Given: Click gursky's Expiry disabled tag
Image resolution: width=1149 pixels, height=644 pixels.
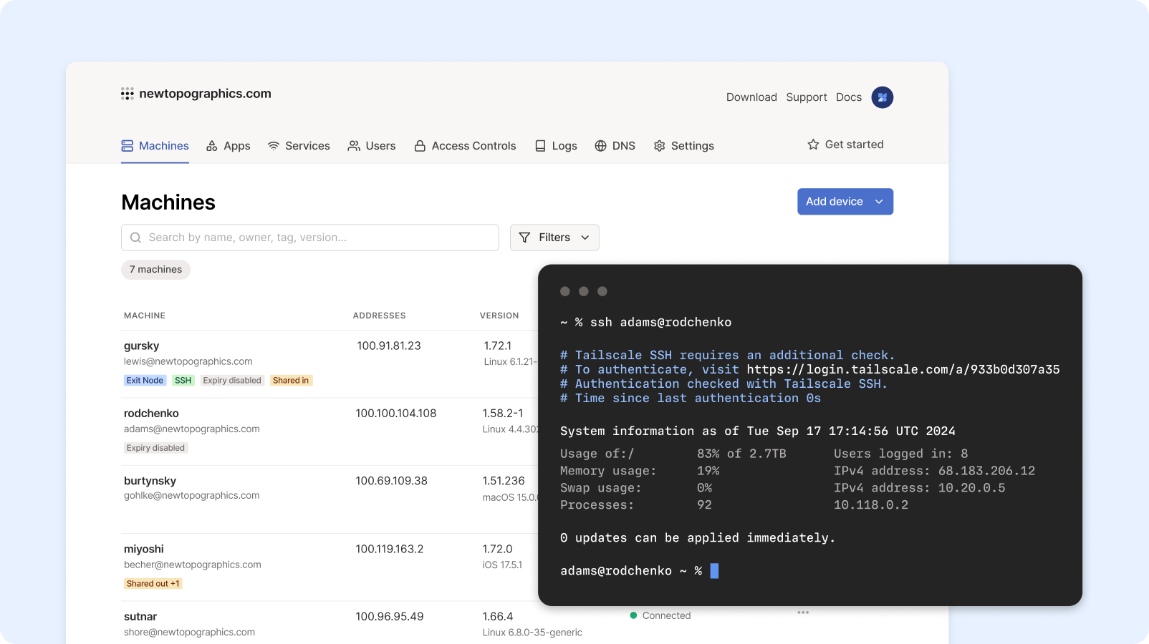Looking at the screenshot, I should click(232, 381).
